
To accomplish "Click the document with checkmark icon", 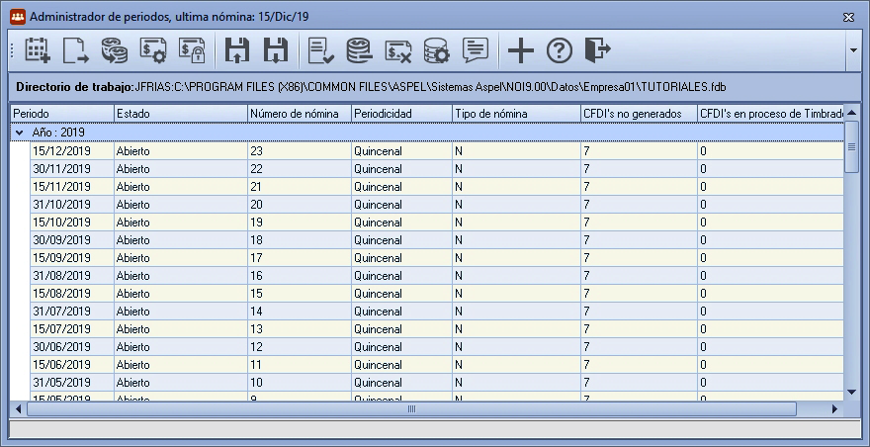I will pos(321,50).
